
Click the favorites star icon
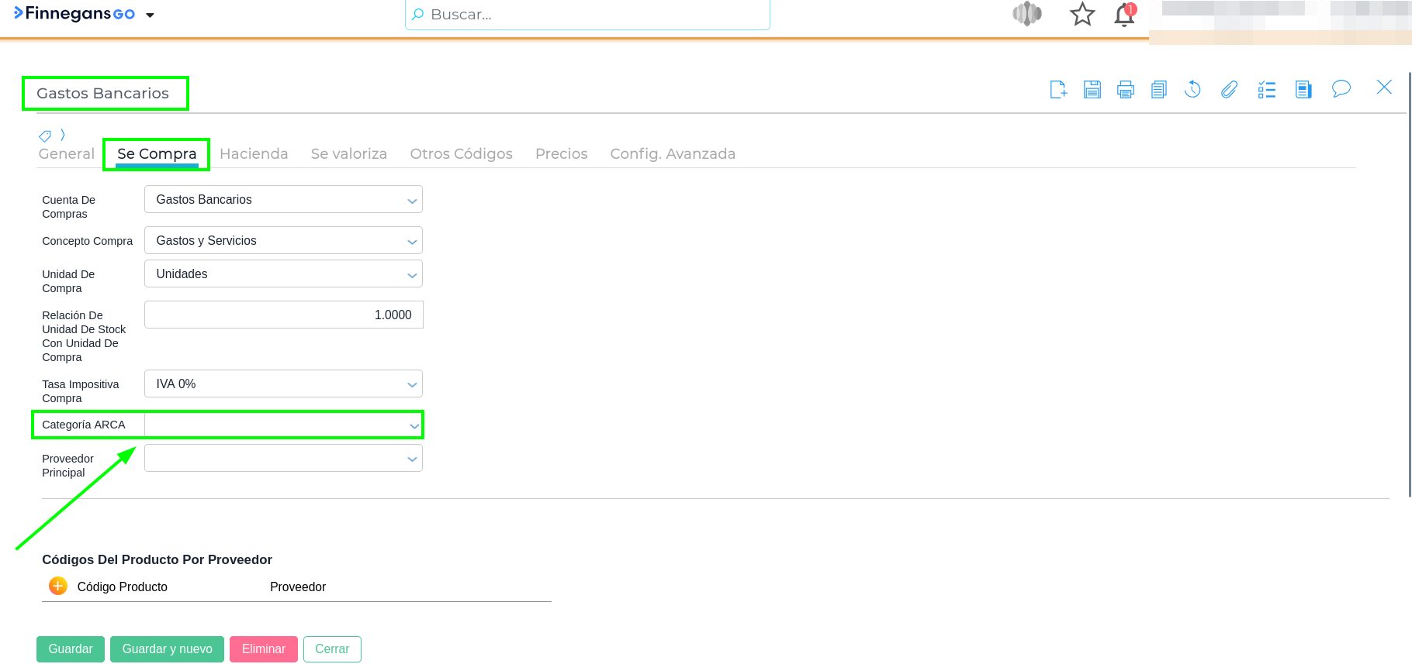tap(1082, 15)
